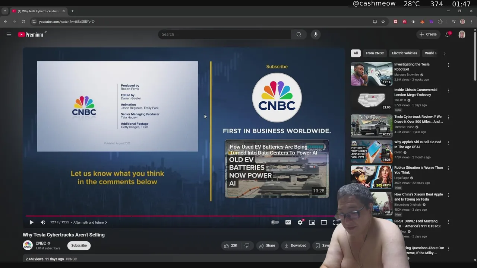Open options for Ford Mustang FIRST DRIVE video
477x268 pixels.
click(x=448, y=222)
